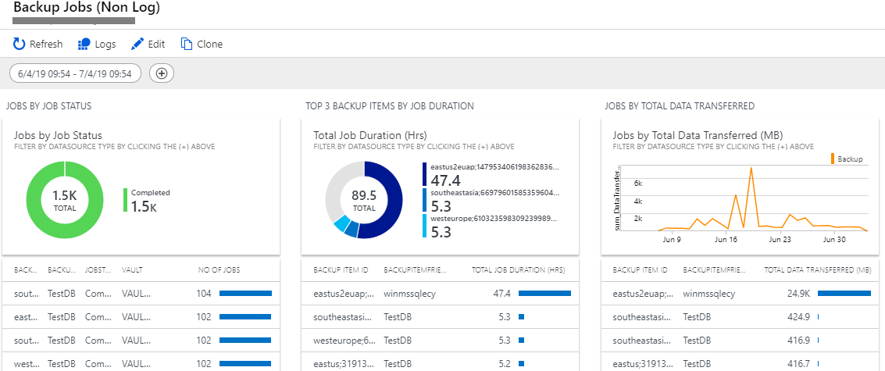Select westeurope row in job duration table
Screen dimensions: 885x371
(x=441, y=341)
